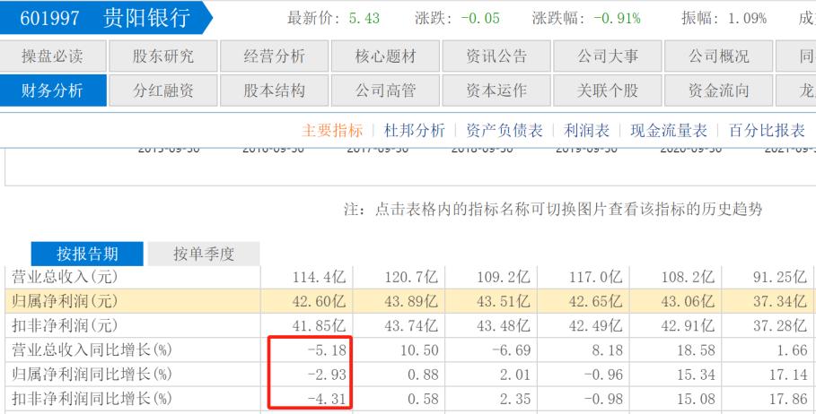Screen dimensions: 816x414
Task: Open the 经营分析 tab
Action: click(275, 56)
